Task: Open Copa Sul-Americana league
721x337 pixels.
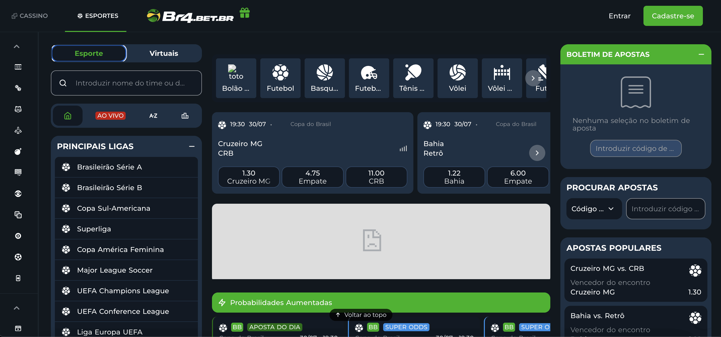Action: (x=126, y=208)
